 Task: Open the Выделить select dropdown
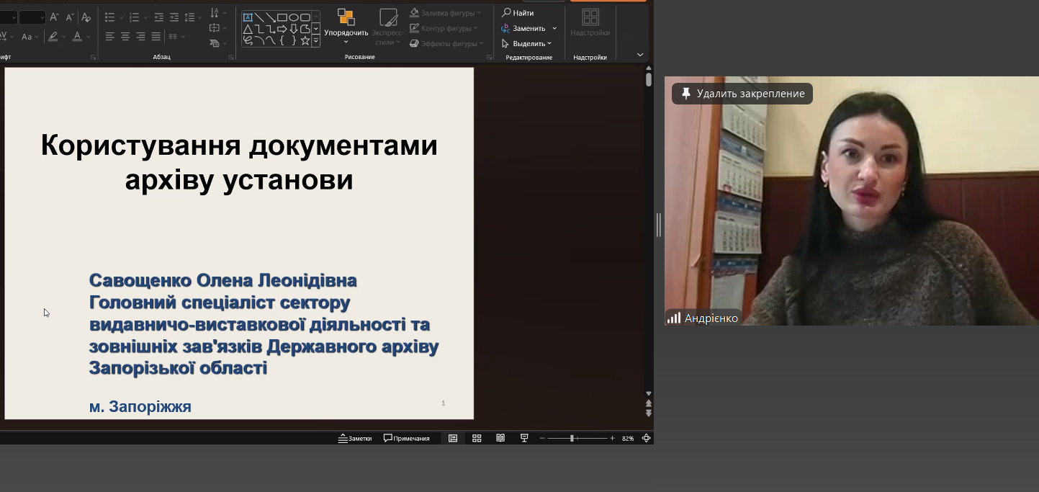[527, 43]
